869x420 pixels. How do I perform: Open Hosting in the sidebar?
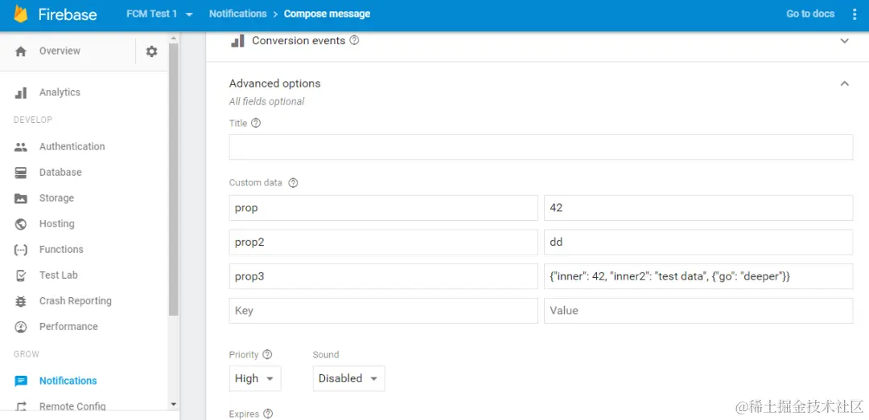pos(56,224)
